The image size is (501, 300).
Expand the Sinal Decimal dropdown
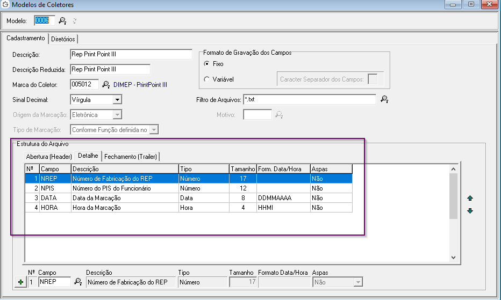(x=117, y=99)
